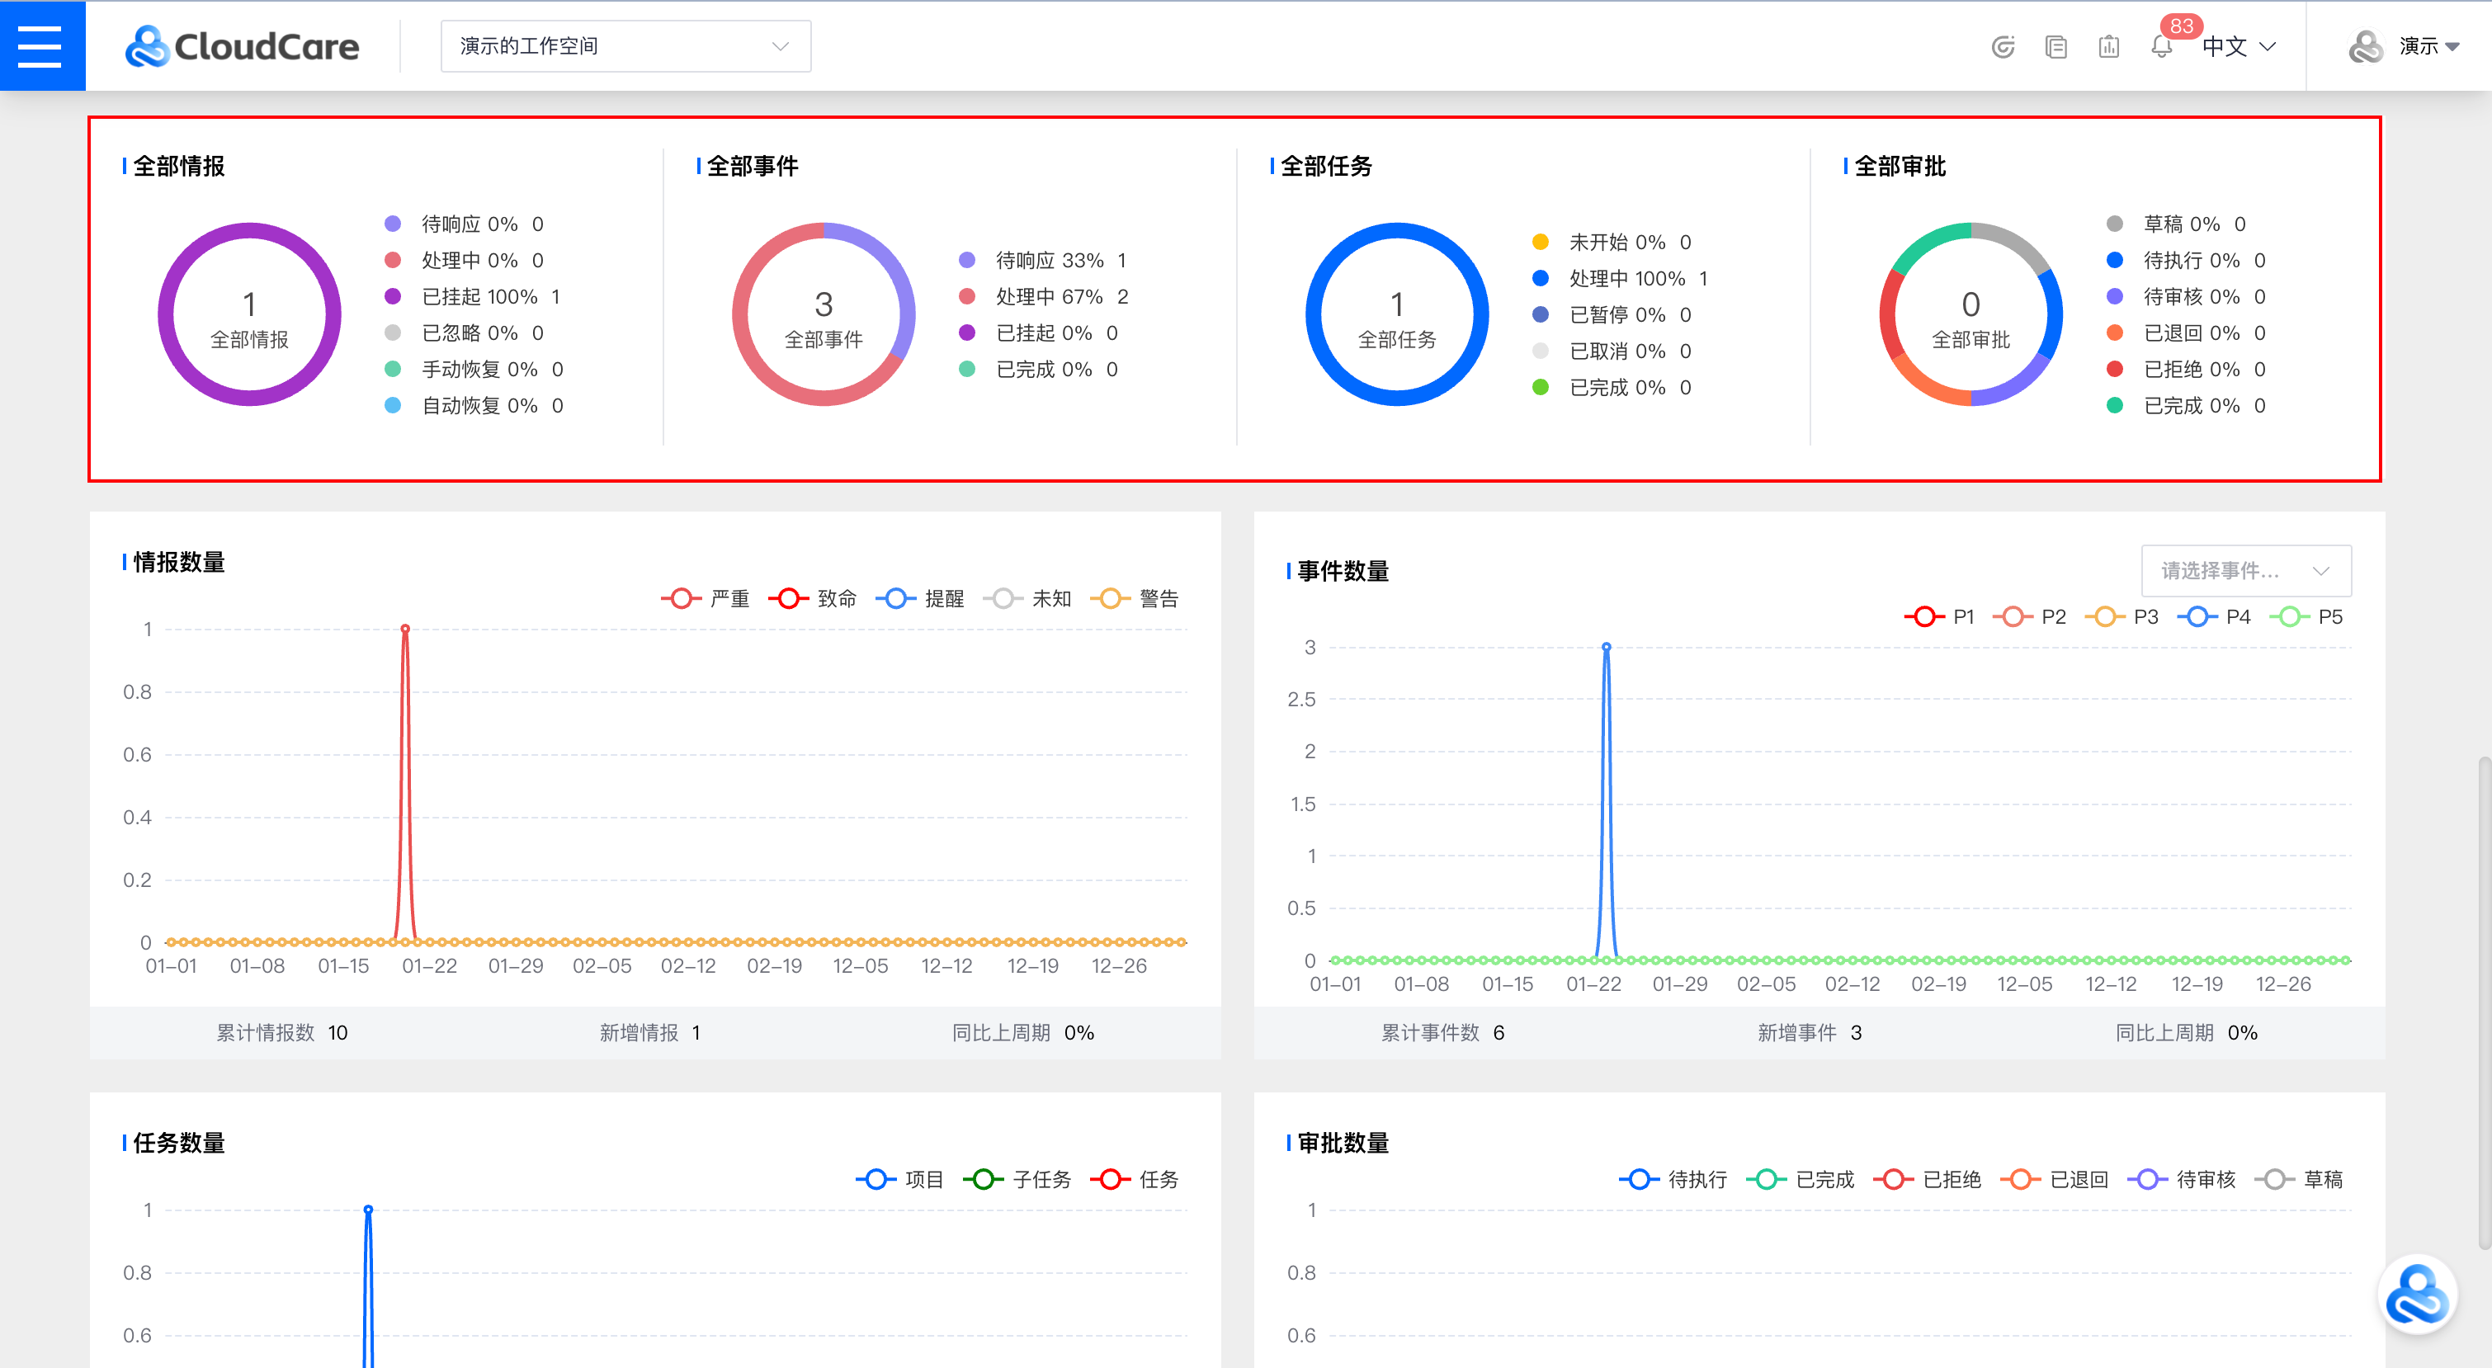
Task: Click the 全部事件 donut chart
Action: [x=824, y=314]
